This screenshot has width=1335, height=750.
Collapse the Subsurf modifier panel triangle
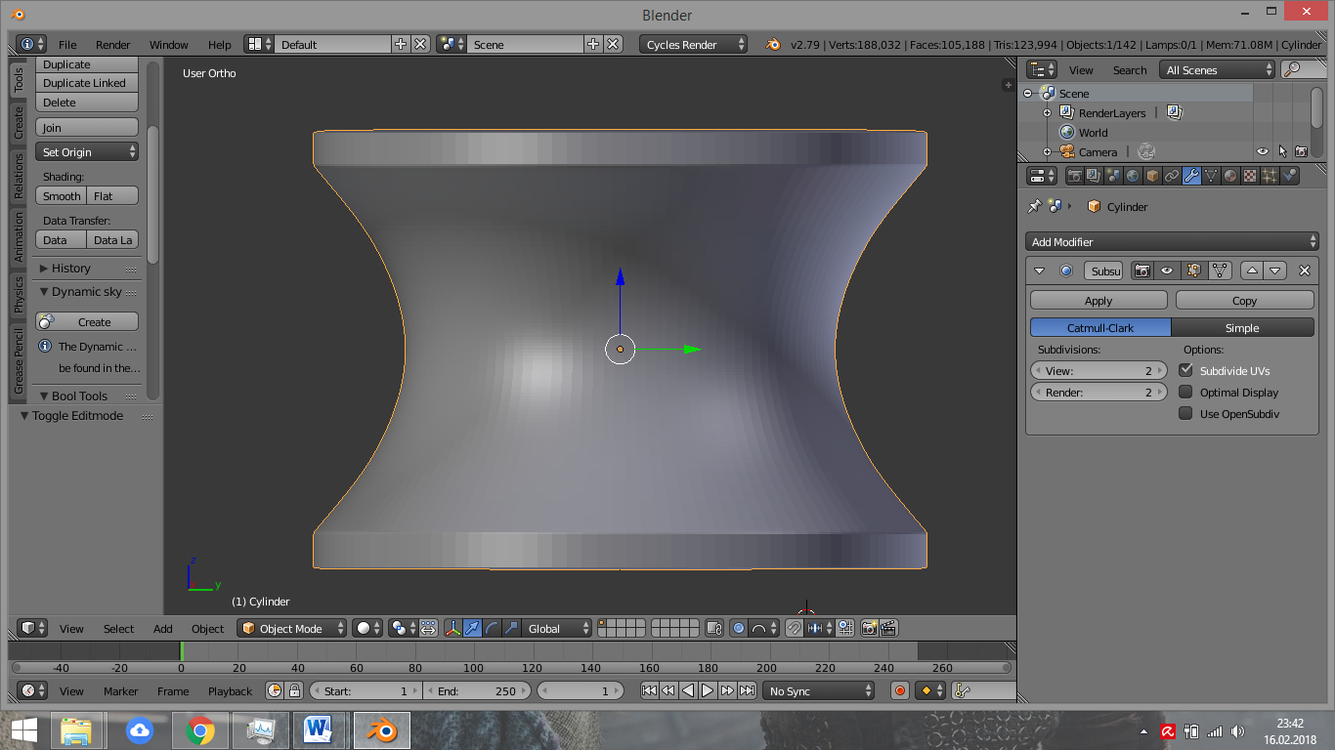tap(1040, 271)
